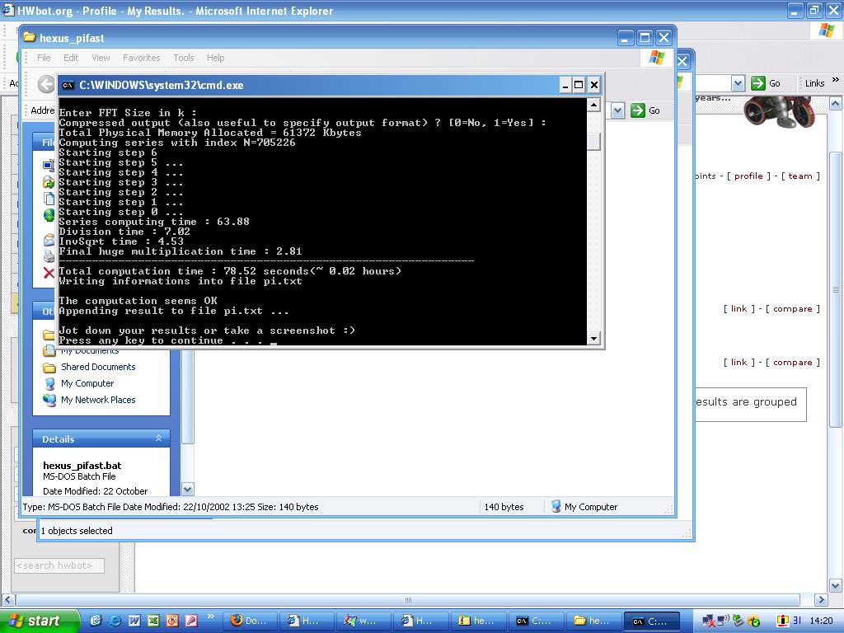Launch Microsoft Excel from Quick Launch

click(x=152, y=621)
